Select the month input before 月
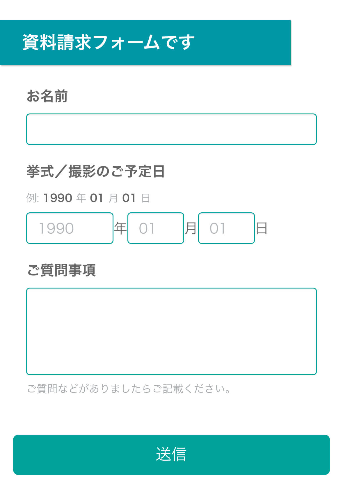 156,228
